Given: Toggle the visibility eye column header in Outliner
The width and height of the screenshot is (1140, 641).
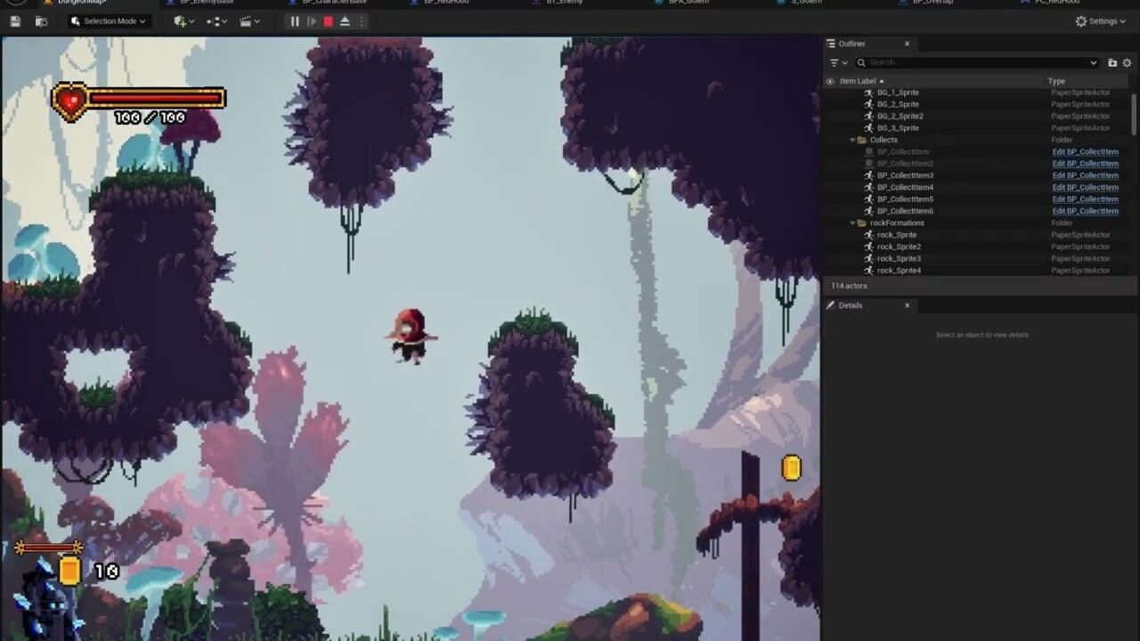Looking at the screenshot, I should [830, 81].
